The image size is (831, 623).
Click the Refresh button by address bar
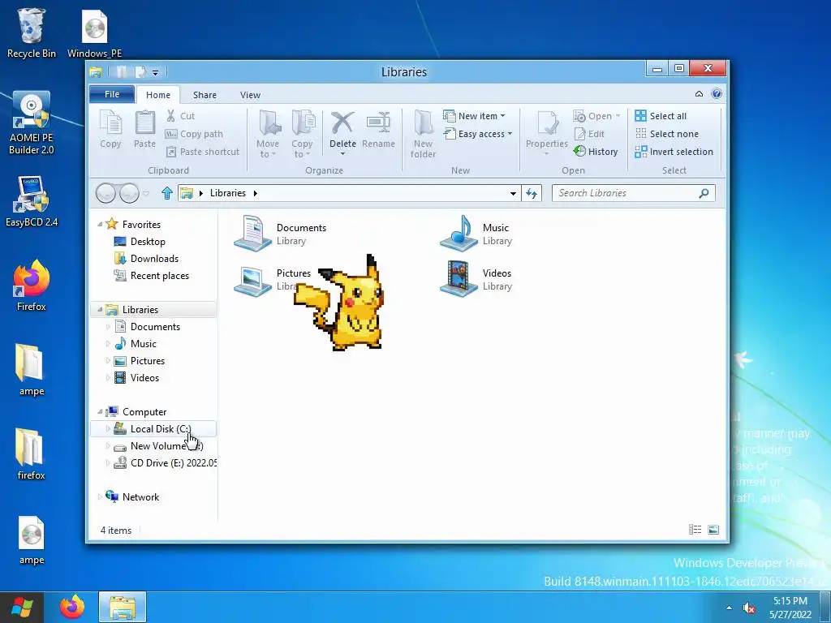pos(532,193)
